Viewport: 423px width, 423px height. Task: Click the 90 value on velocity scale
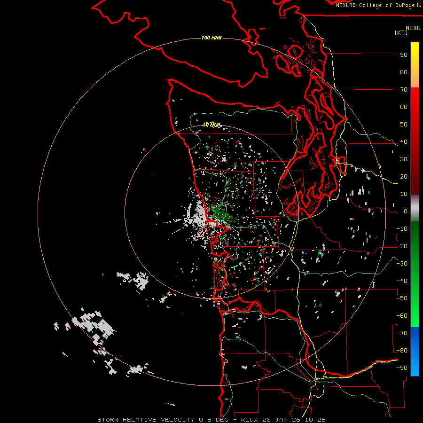click(x=404, y=55)
